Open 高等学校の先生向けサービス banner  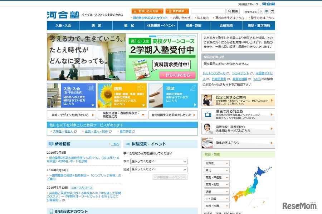pyautogui.click(x=238, y=129)
